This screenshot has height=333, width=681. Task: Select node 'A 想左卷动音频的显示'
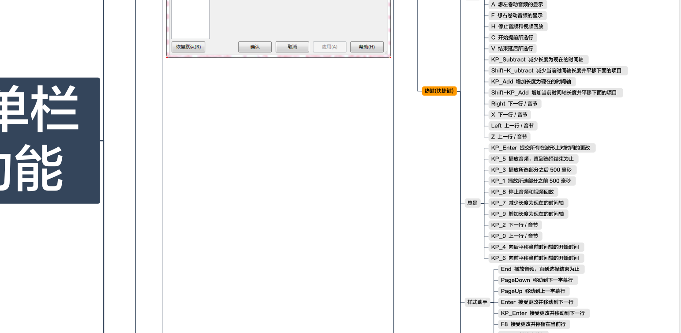(x=517, y=4)
